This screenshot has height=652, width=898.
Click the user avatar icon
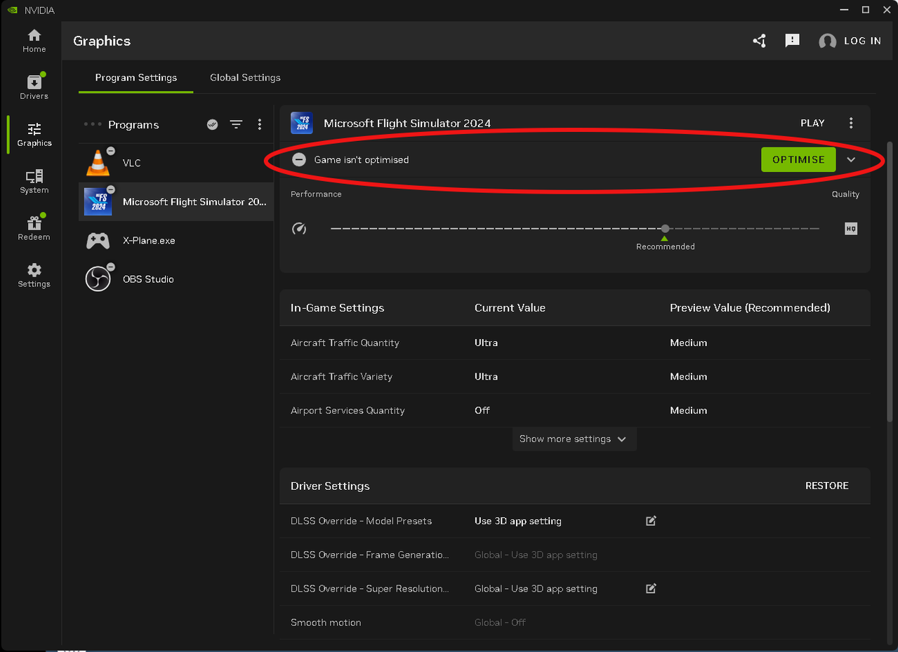pos(828,41)
